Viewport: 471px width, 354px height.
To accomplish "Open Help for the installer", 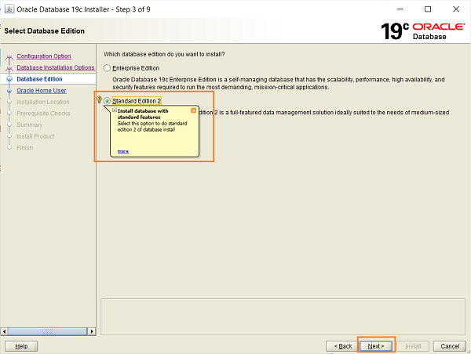I will [x=21, y=346].
